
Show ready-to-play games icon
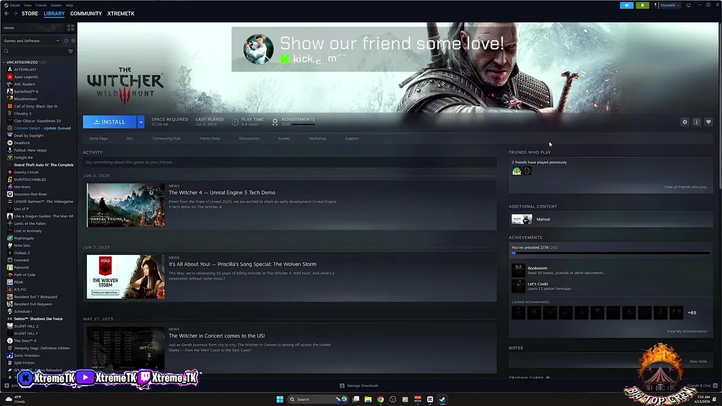73,41
